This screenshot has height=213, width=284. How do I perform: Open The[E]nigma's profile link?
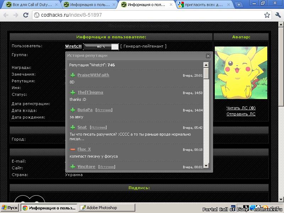point(91,92)
